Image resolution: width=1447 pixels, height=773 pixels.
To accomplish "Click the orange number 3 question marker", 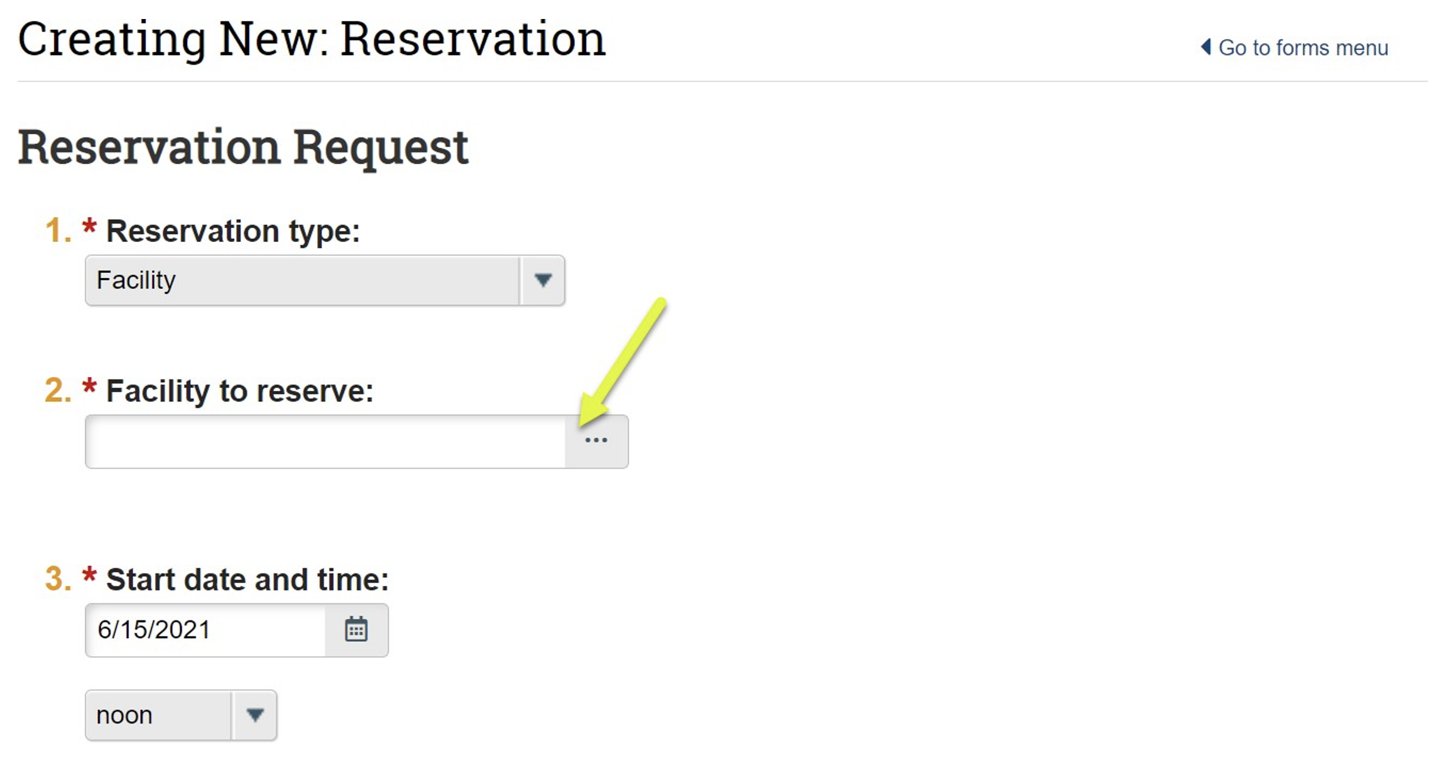I will click(x=56, y=579).
